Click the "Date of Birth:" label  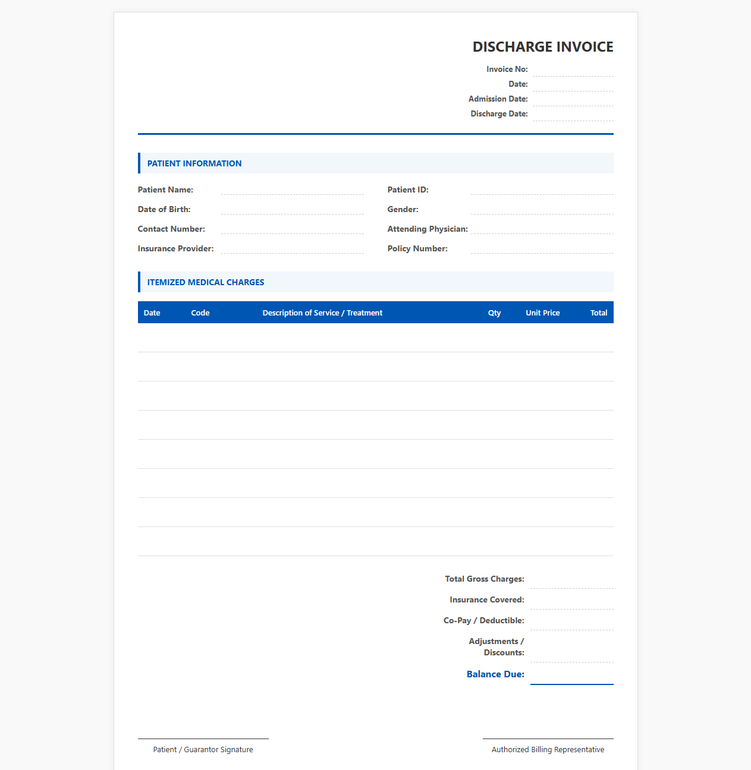point(164,209)
